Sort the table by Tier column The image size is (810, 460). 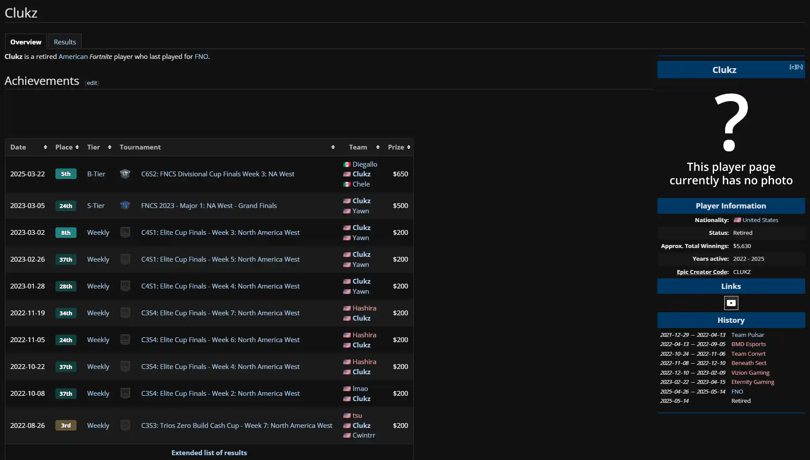(x=99, y=147)
